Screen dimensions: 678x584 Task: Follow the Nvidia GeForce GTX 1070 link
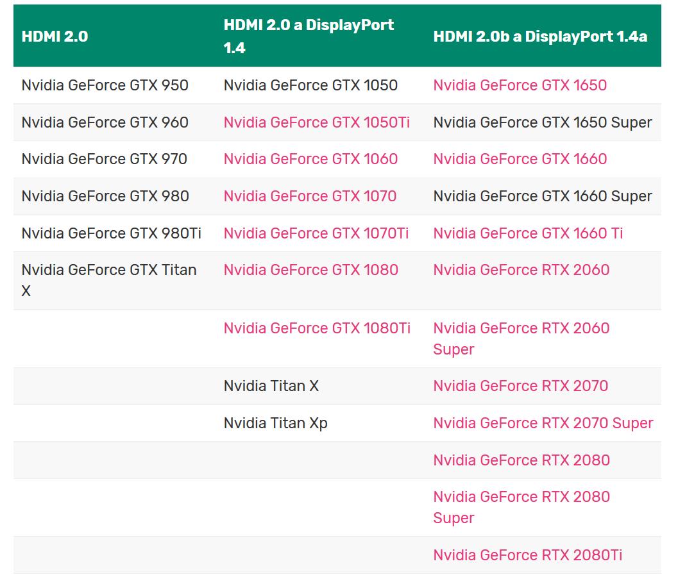pos(310,196)
